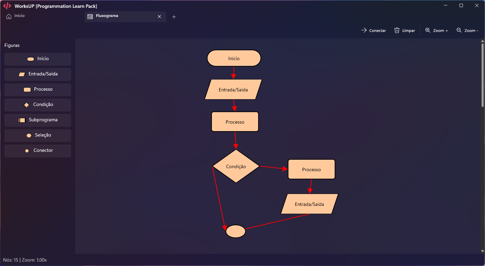485x266 pixels.
Task: Switch to the Início home tab
Action: coord(16,16)
